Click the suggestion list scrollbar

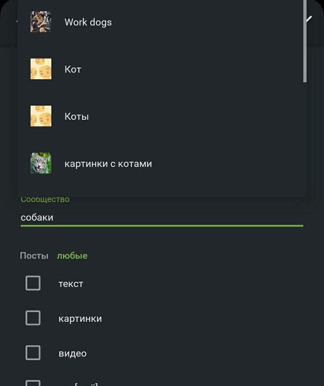(305, 41)
